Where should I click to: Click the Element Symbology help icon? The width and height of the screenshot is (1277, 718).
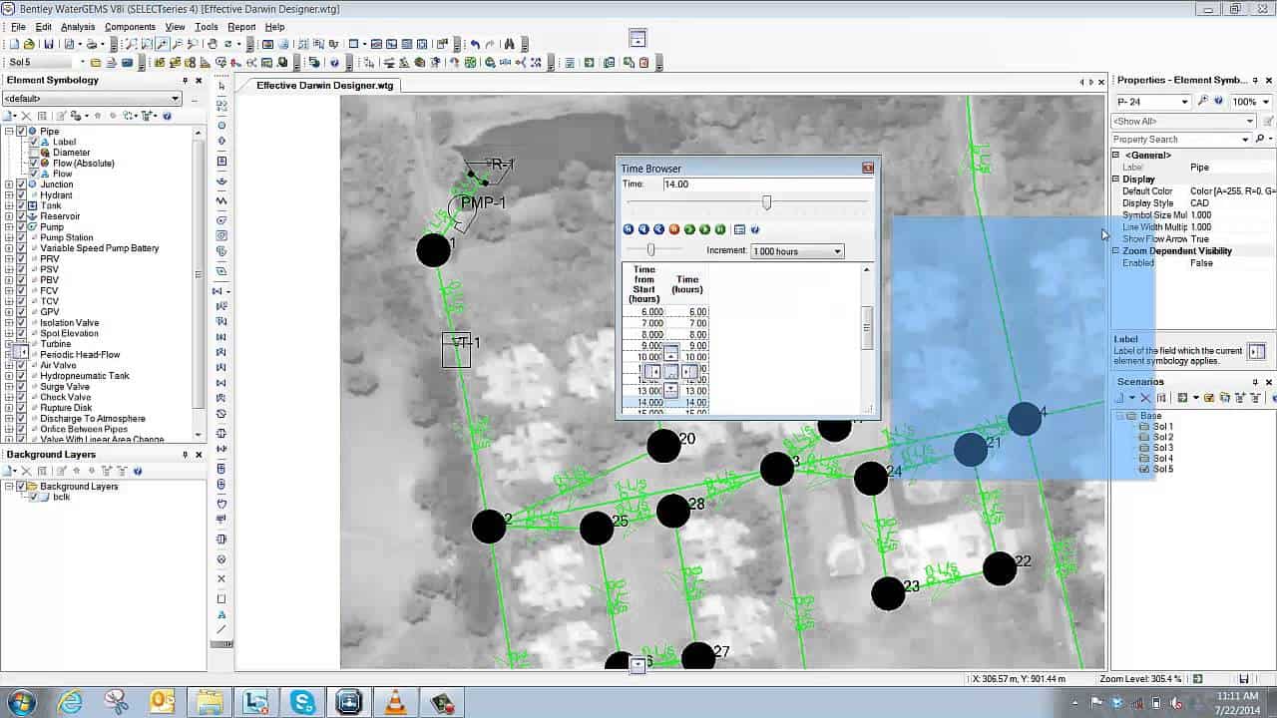click(x=167, y=116)
